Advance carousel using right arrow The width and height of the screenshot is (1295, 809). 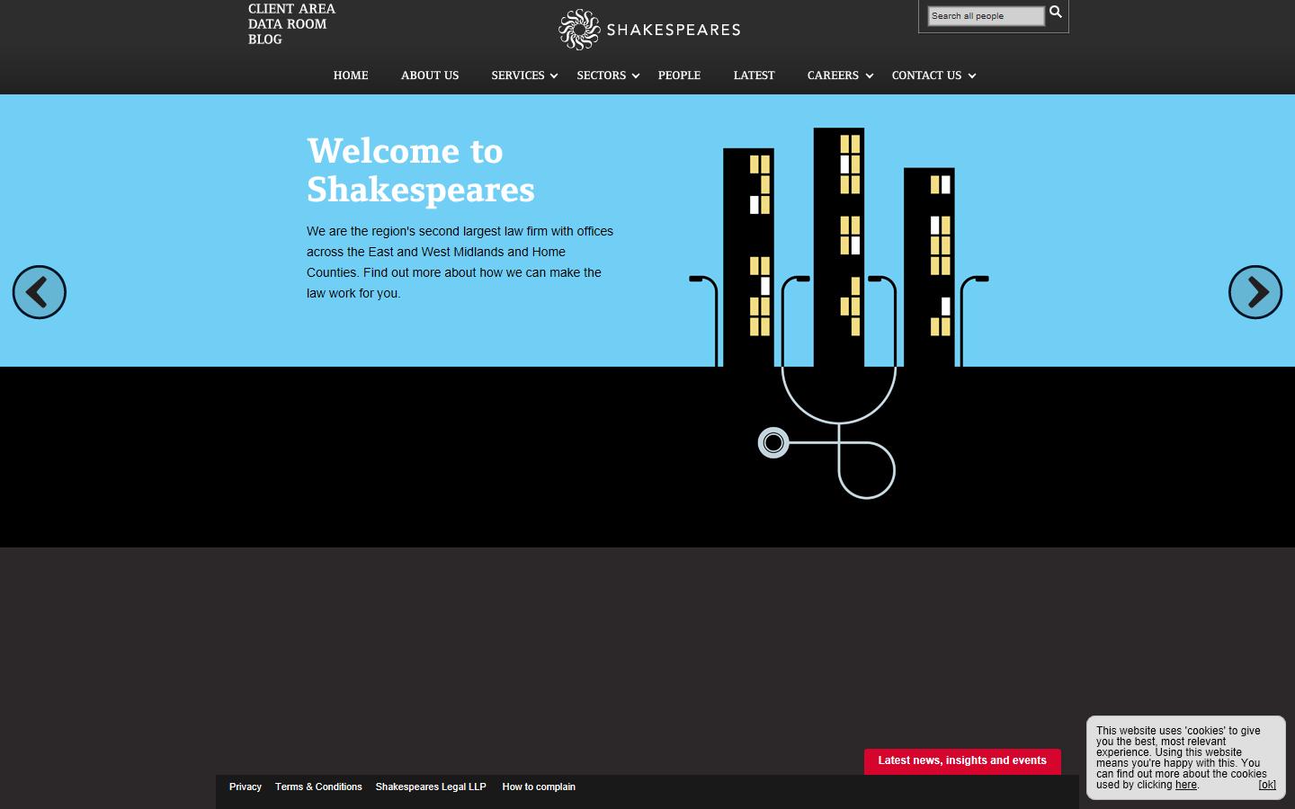click(1255, 292)
